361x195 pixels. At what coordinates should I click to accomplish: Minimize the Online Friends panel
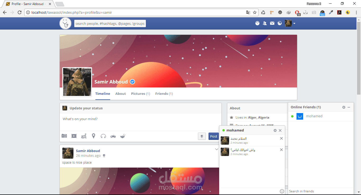point(349,107)
